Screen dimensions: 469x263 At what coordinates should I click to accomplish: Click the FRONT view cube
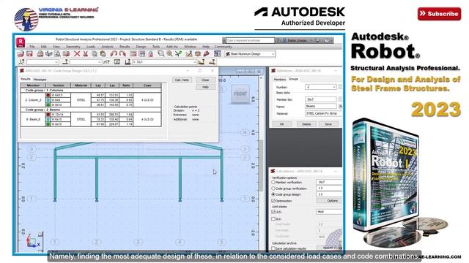click(x=240, y=94)
